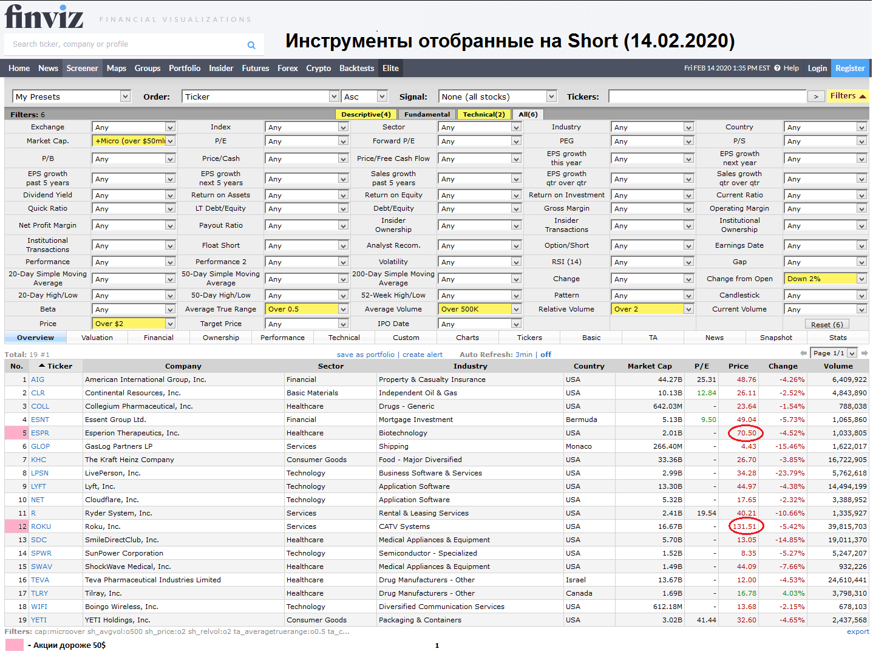Viewport: 873px width, 657px height.
Task: Open the Futures menu item
Action: (256, 68)
